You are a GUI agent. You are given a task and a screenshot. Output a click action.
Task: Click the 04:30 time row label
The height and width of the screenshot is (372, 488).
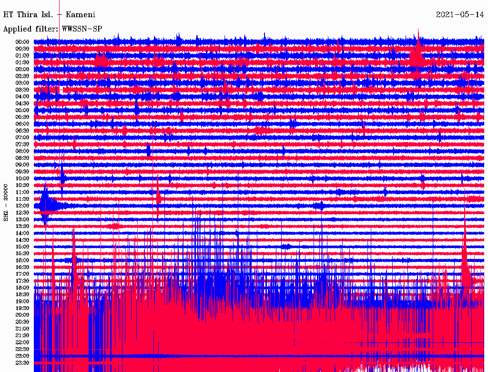(22, 103)
